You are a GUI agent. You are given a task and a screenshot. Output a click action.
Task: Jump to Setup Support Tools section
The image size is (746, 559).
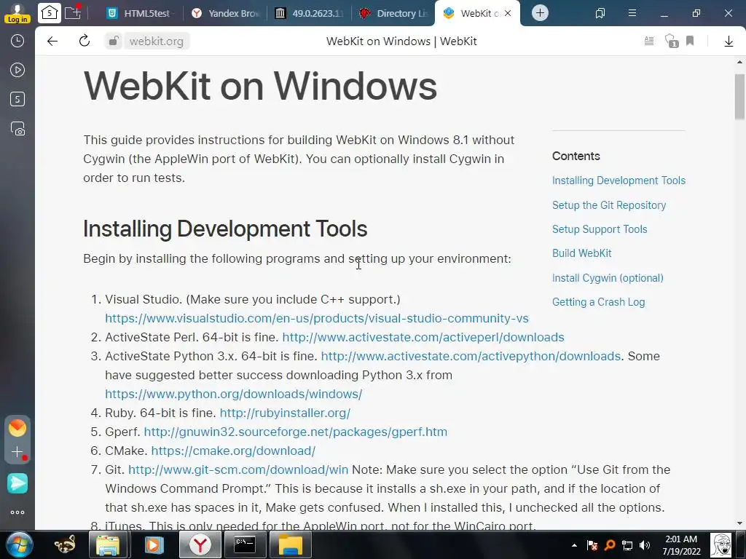600,229
